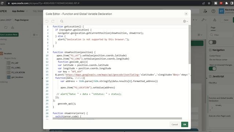Open the Create plus menu in Page Designer

[x=195, y=20]
